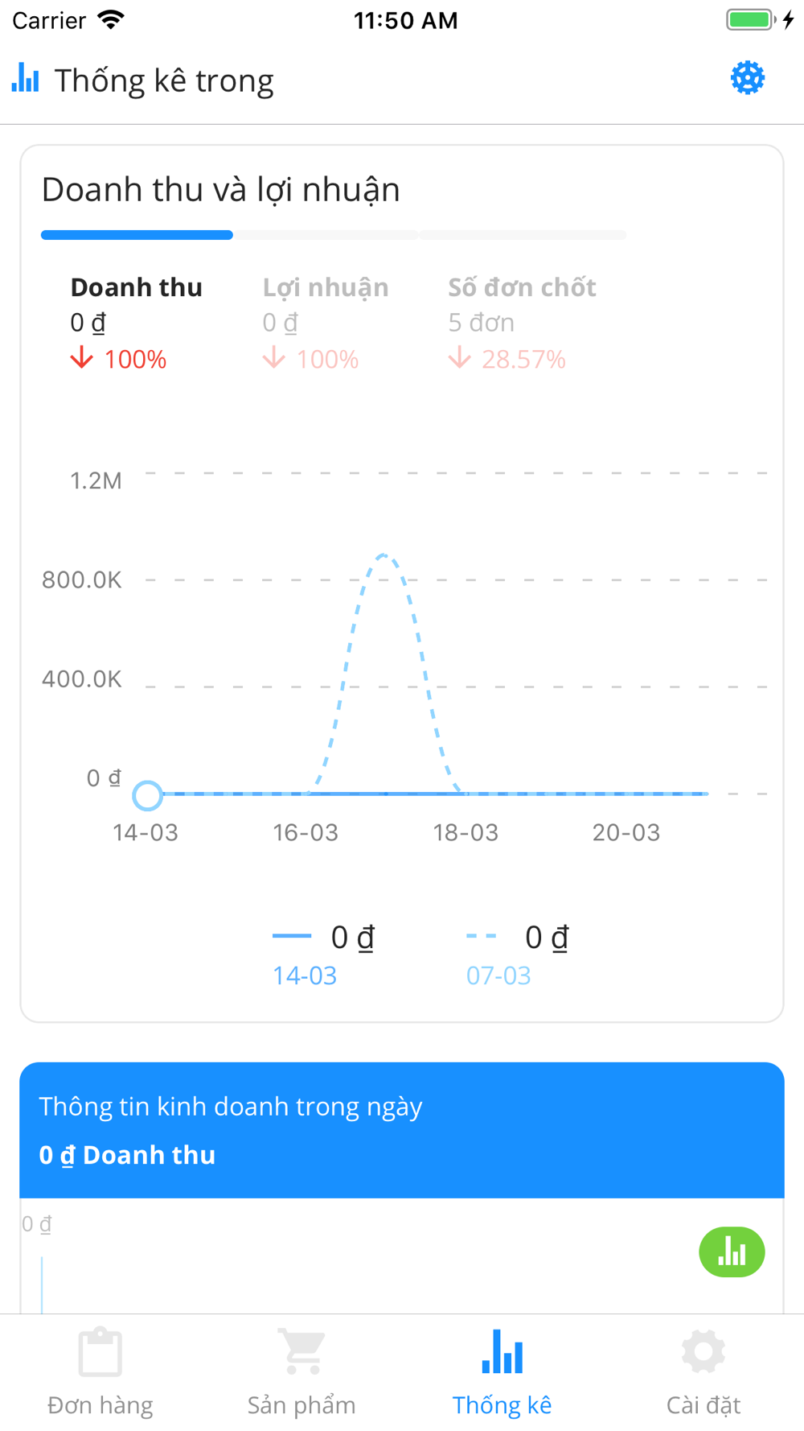Image resolution: width=804 pixels, height=1431 pixels.
Task: Open the Sản phẩm cart icon
Action: tap(301, 1352)
